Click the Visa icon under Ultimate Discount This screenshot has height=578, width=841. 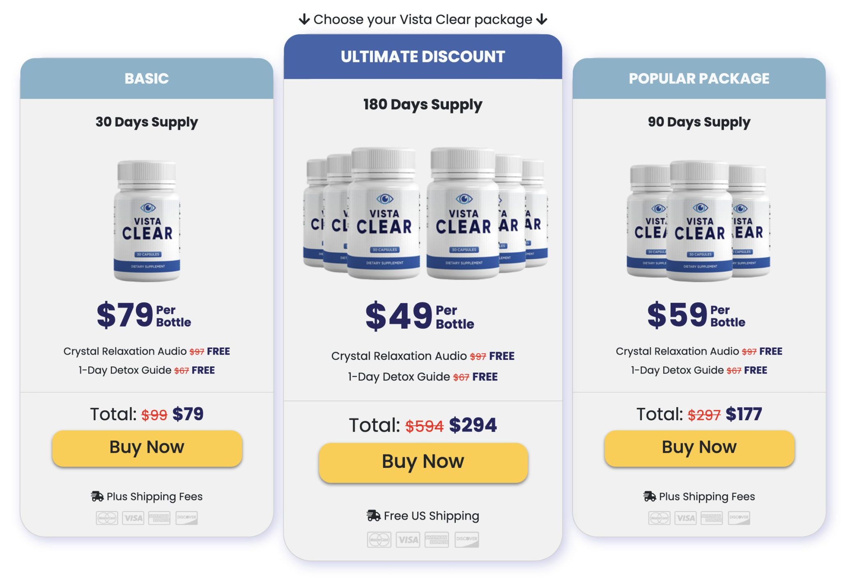[x=408, y=540]
